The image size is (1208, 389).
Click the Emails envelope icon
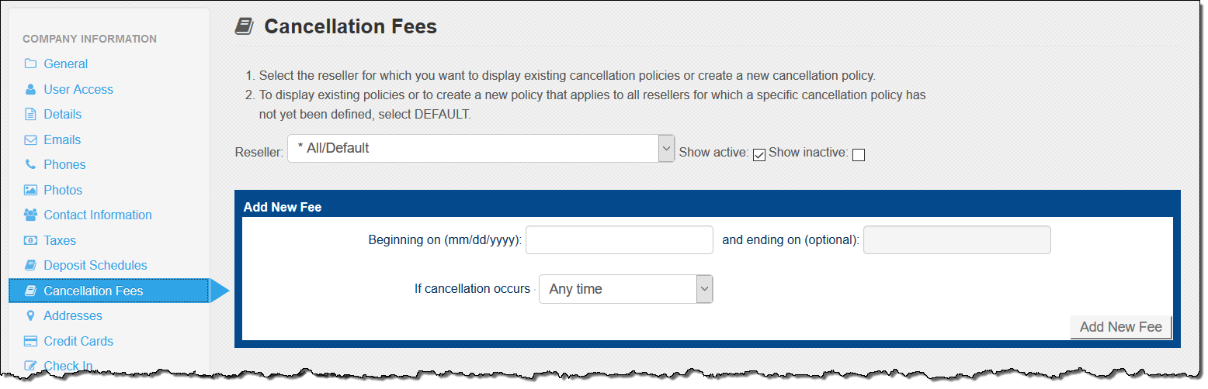(x=30, y=139)
